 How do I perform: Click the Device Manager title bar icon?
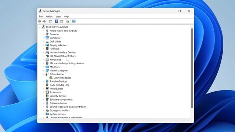pos(40,11)
